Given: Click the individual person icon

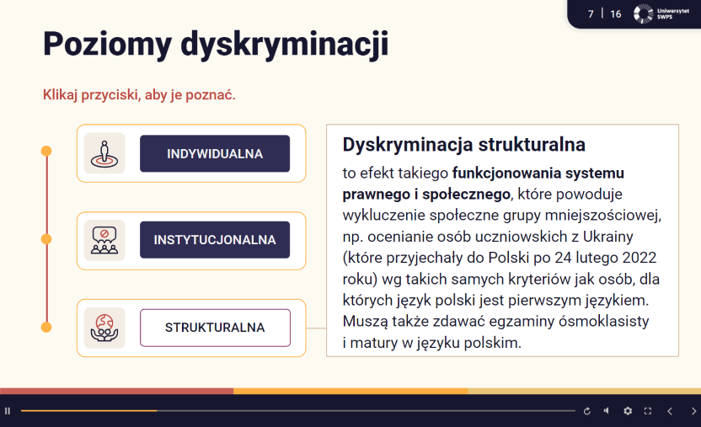Looking at the screenshot, I should (x=104, y=153).
